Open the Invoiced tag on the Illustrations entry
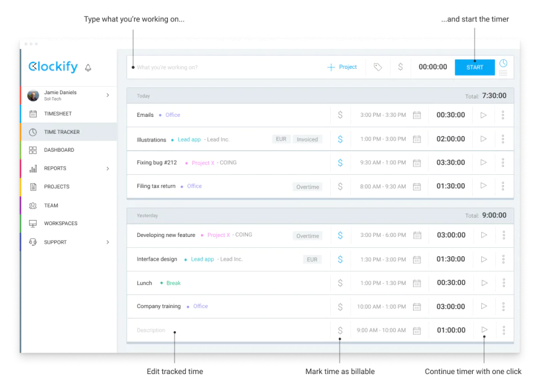This screenshot has height=391, width=541. (x=307, y=139)
